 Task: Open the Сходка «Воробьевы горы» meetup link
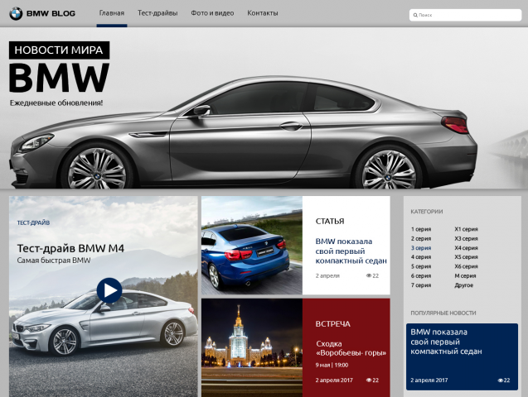click(x=351, y=348)
